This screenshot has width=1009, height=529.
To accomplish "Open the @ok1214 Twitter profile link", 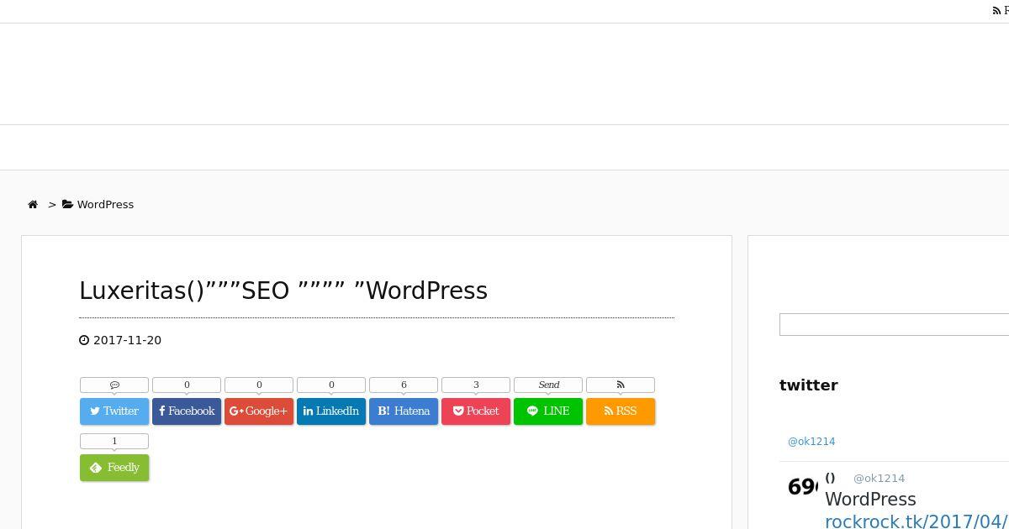I will (x=811, y=441).
